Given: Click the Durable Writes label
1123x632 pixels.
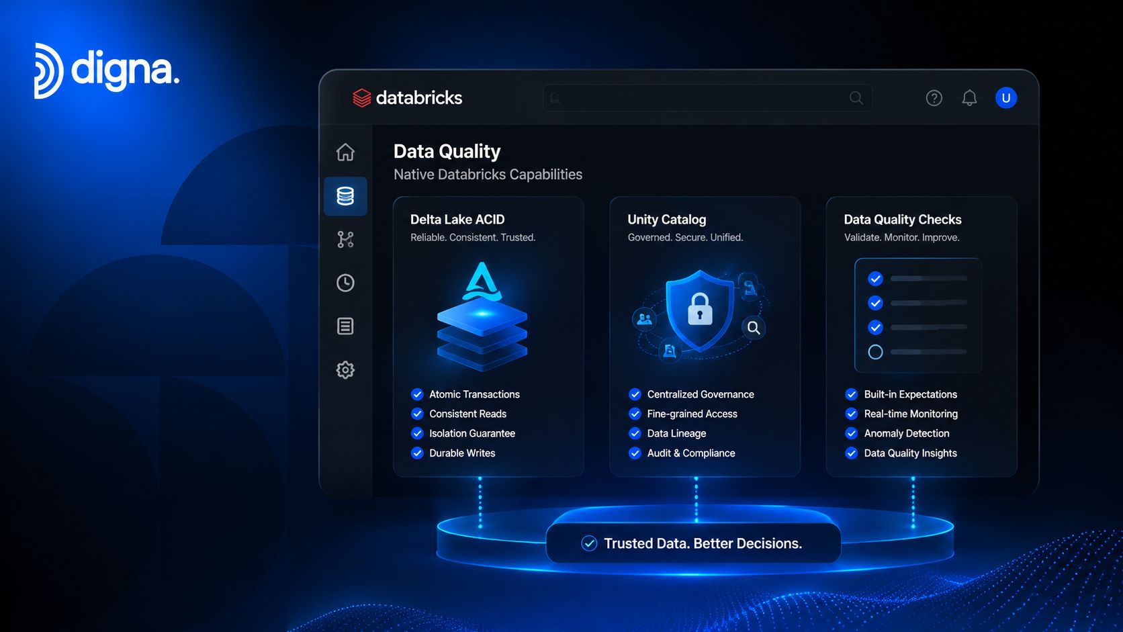Looking at the screenshot, I should tap(462, 453).
